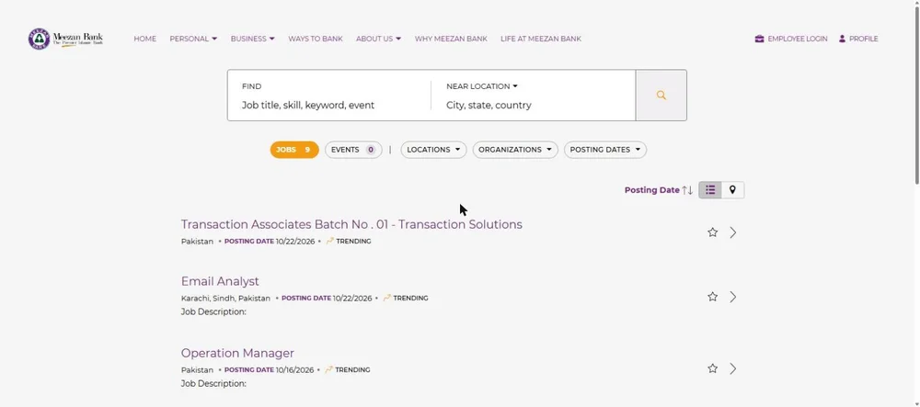Click Karachi, Sindh, Pakistan location text
This screenshot has height=407, width=920.
[x=225, y=298]
